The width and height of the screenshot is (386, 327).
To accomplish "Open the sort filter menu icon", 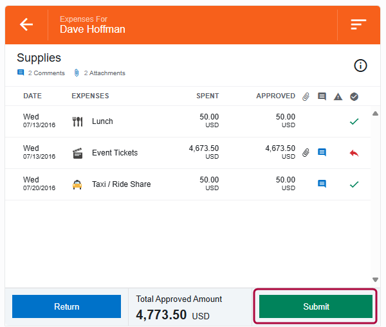I will [358, 24].
